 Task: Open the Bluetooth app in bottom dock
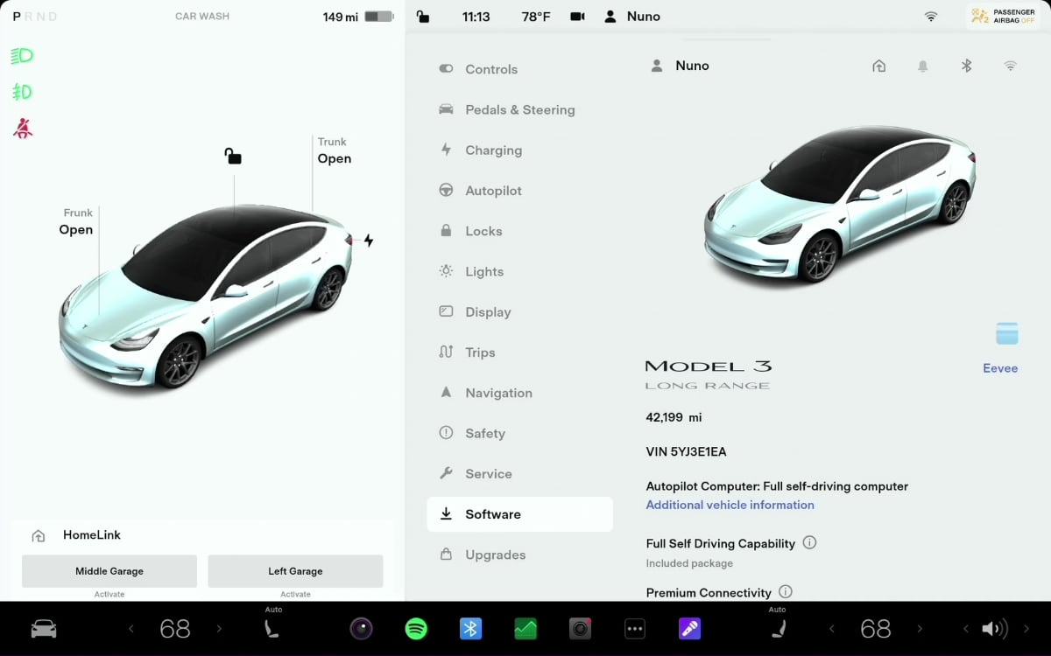pos(471,628)
